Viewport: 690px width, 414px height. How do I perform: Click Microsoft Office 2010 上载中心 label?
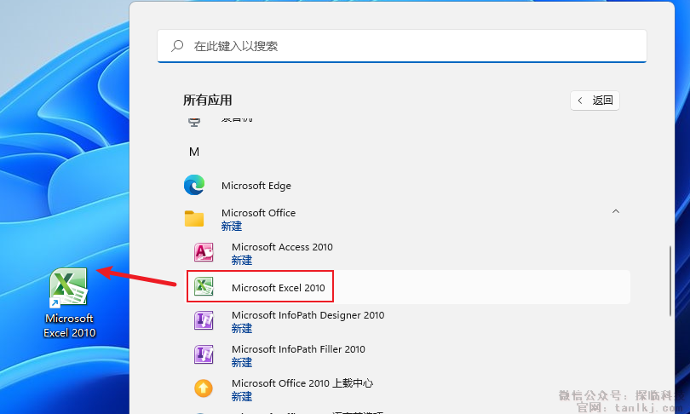pyautogui.click(x=302, y=383)
